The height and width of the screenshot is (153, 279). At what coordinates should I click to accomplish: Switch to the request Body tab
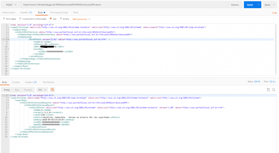(41, 12)
